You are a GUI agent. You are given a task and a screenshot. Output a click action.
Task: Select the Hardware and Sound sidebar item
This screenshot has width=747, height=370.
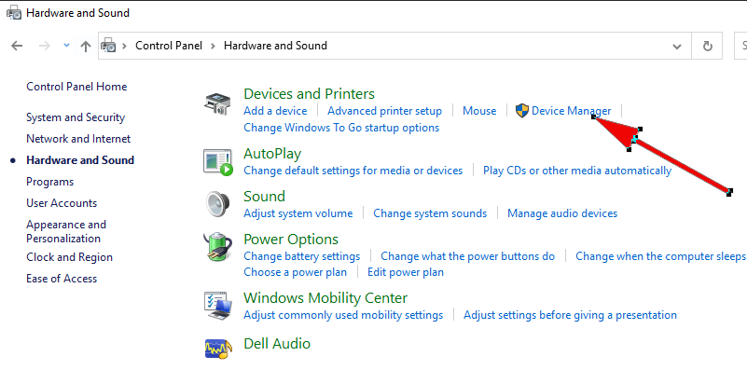point(80,160)
